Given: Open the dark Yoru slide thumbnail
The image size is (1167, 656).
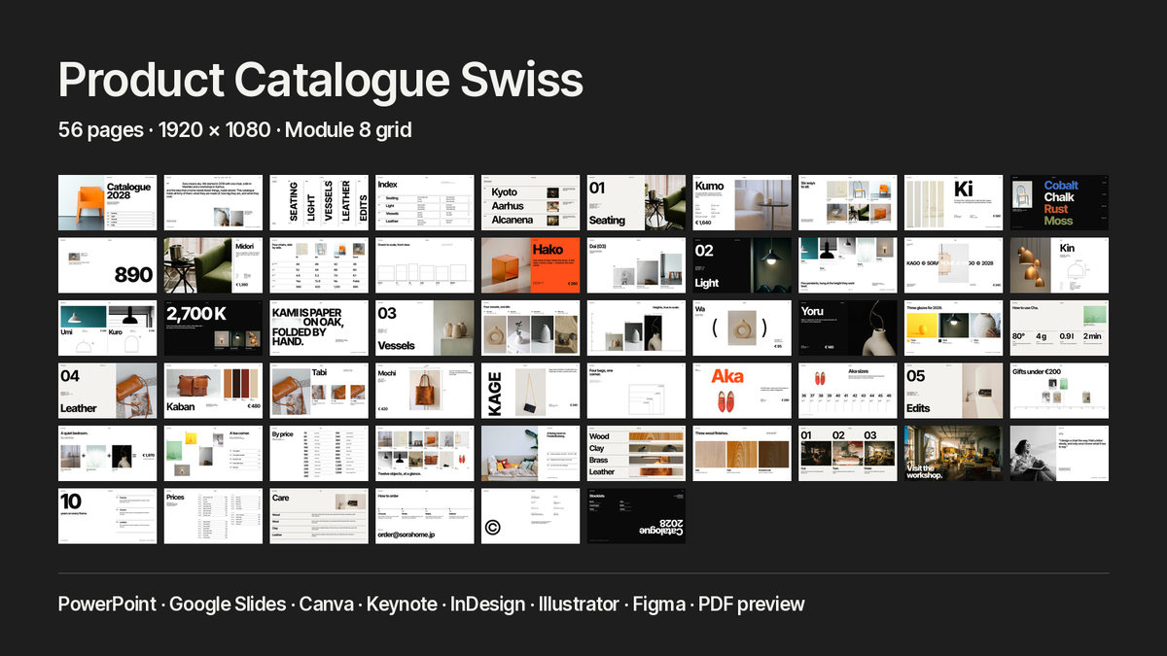Looking at the screenshot, I should pos(848,328).
